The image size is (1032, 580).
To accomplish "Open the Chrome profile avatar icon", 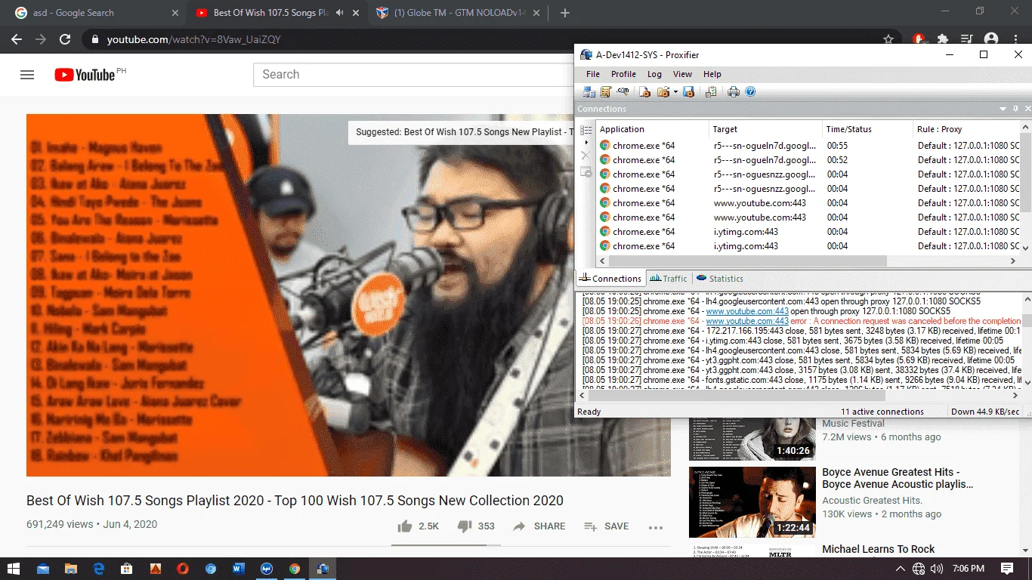I will point(991,39).
